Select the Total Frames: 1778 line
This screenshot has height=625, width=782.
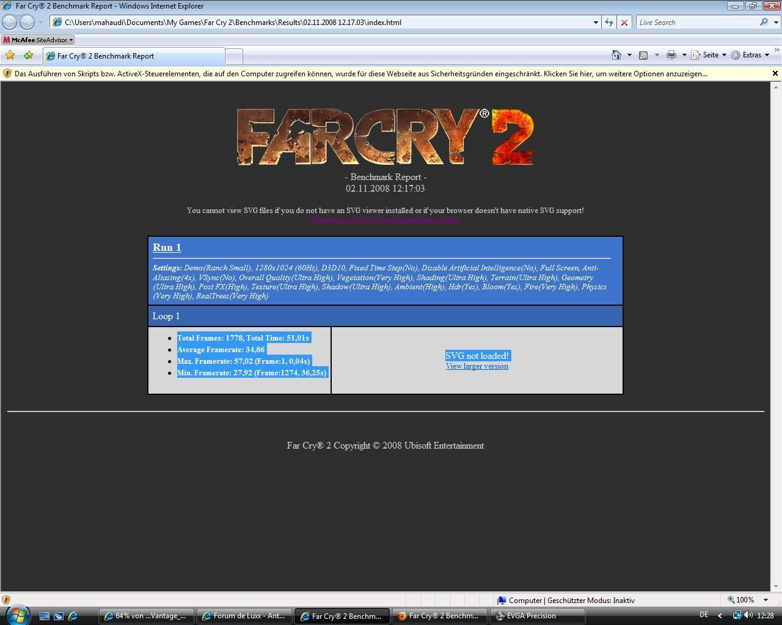244,338
